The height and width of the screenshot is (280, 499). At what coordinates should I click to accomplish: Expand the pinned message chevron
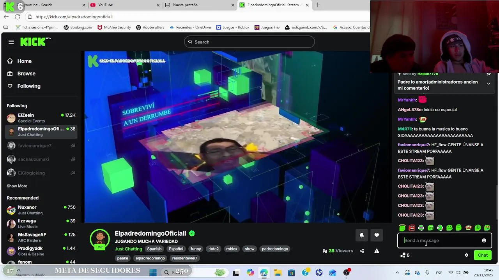(x=488, y=84)
